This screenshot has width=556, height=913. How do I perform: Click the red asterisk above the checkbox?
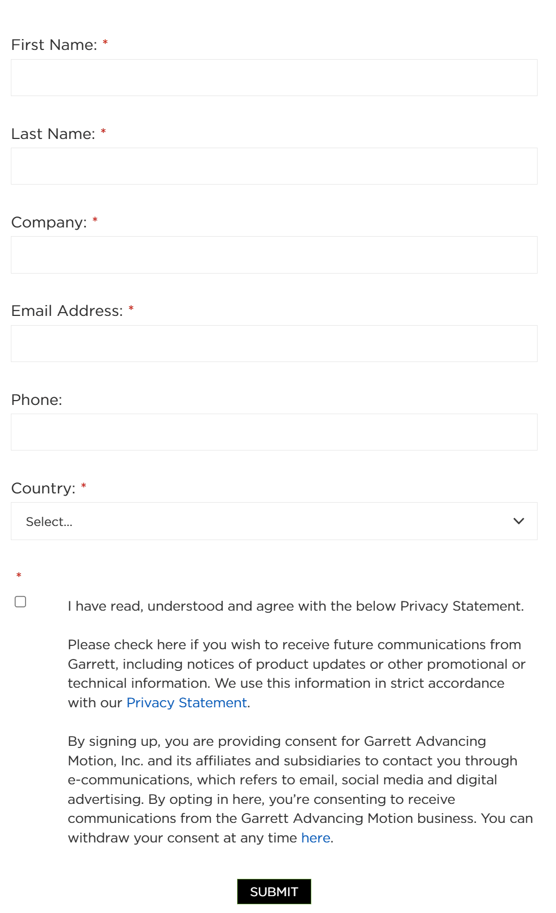pyautogui.click(x=18, y=575)
